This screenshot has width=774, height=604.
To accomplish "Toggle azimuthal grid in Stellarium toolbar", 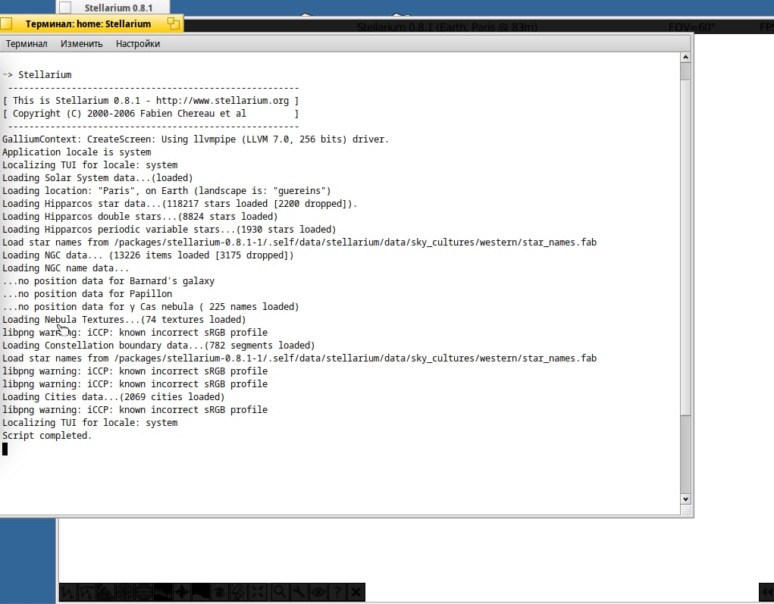I will (x=126, y=592).
